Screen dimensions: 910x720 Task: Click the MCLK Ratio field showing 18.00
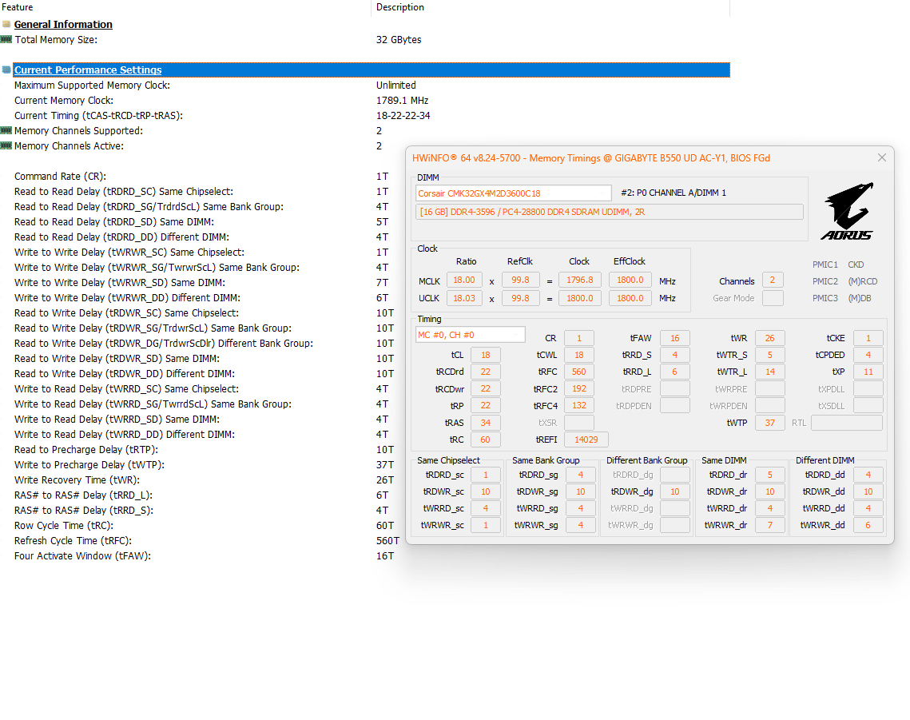tap(463, 280)
